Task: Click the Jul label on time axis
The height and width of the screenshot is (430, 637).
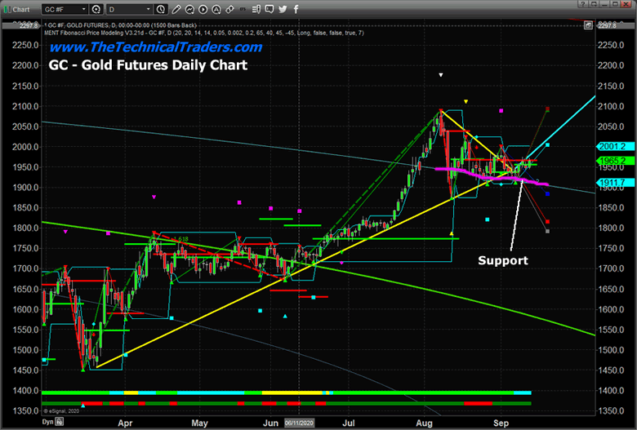Action: point(348,423)
